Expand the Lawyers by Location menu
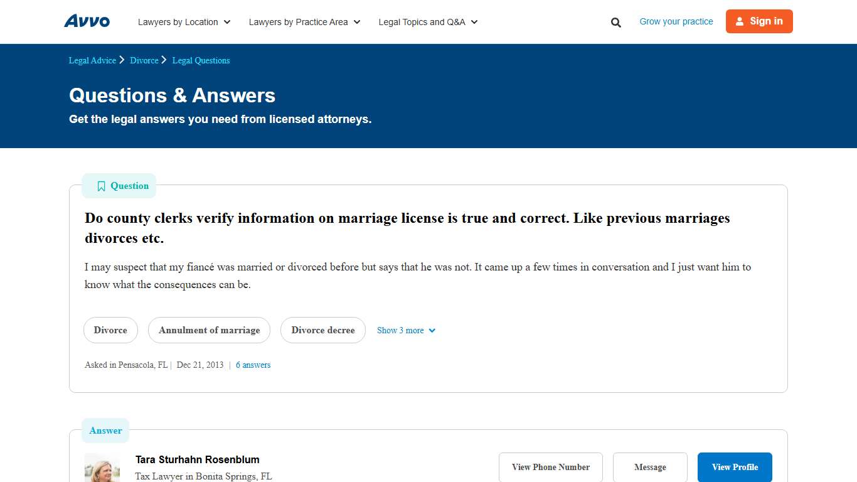 [x=183, y=21]
